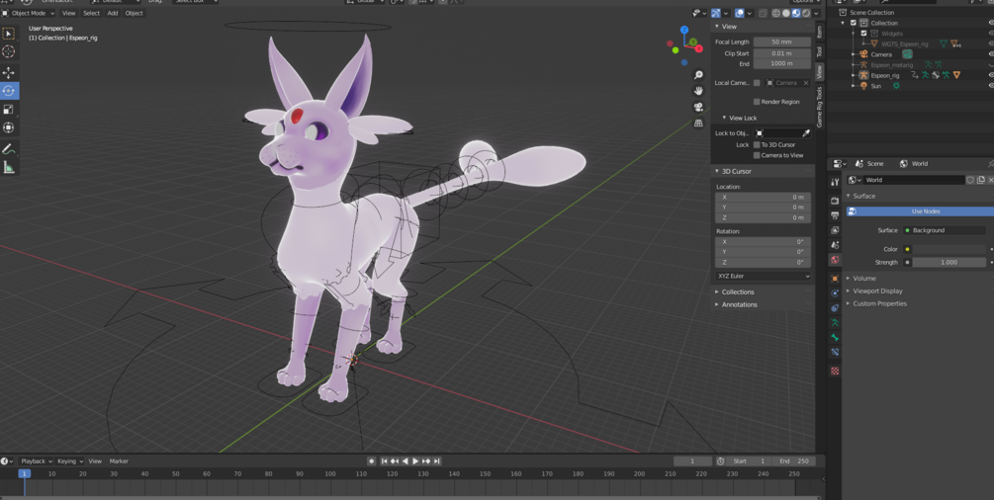
Task: Open the Bone properties tab icon
Action: pos(835,338)
